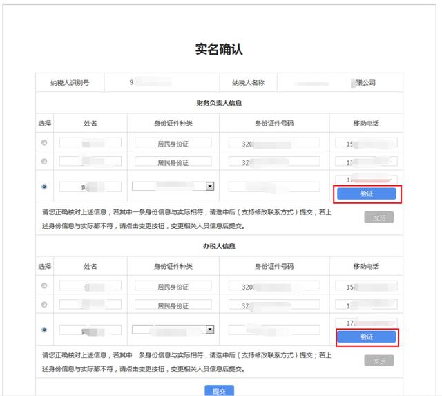This screenshot has height=396, width=442.
Task: Click 验证 button in 财务负责人信息 section
Action: point(367,194)
